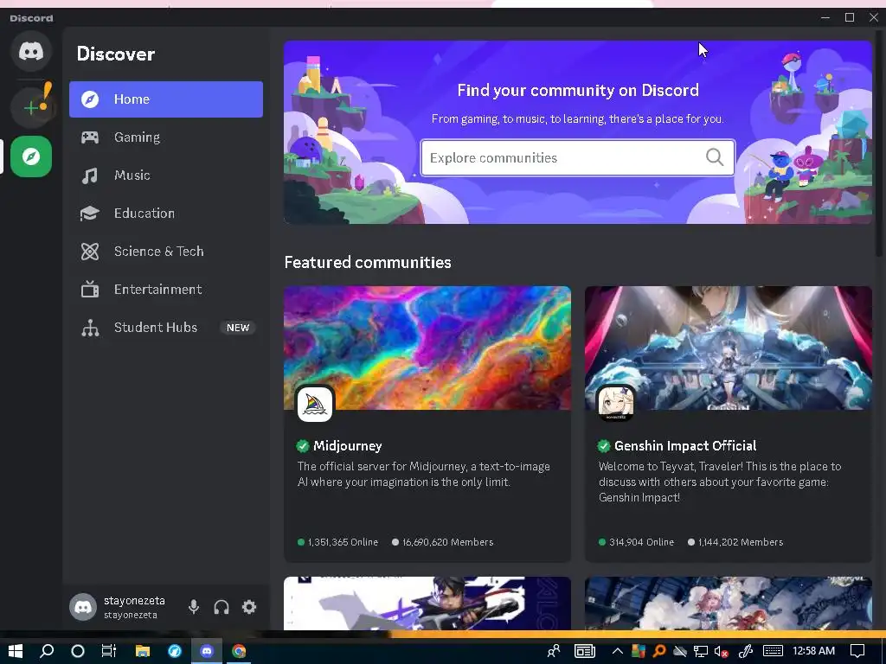Open Discord direct messages home icon

(31, 51)
